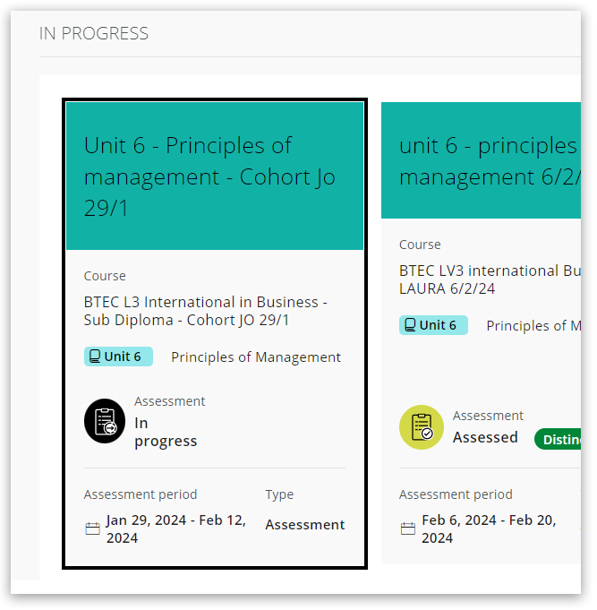
Task: Click the Assessed status text
Action: [485, 437]
